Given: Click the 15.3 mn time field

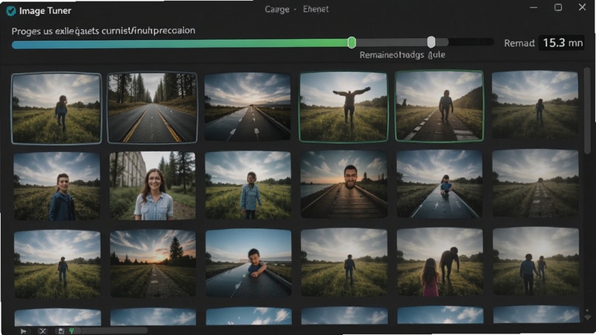Looking at the screenshot, I should click(x=562, y=42).
